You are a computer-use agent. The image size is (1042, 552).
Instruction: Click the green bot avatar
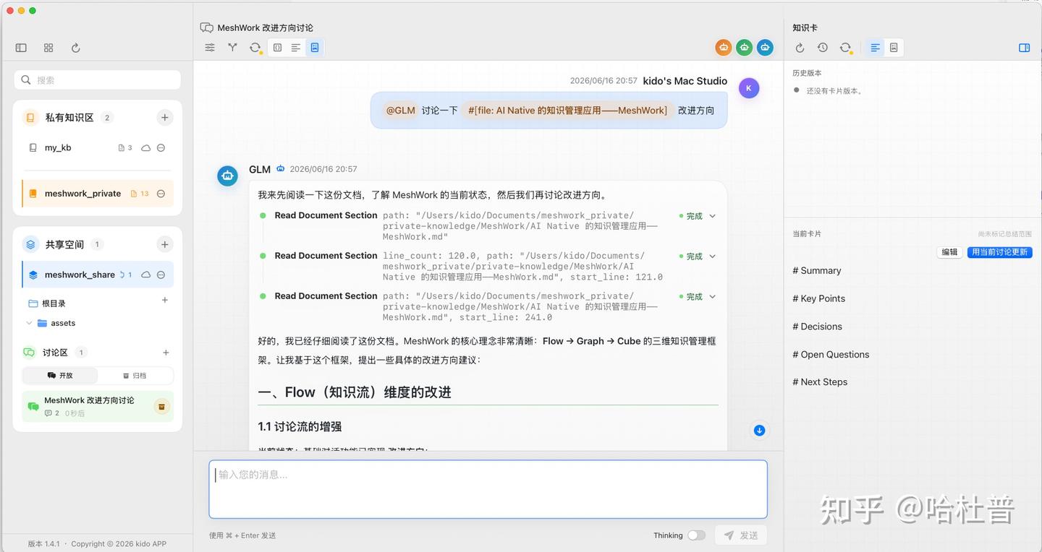tap(745, 48)
